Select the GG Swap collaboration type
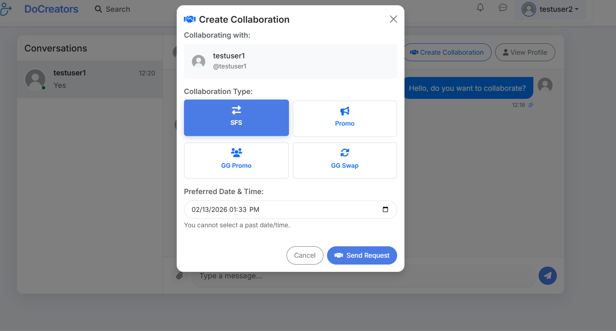The image size is (616, 331). click(x=344, y=160)
